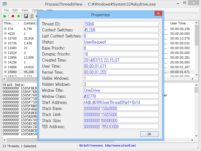
Task: Open the View menu
Action: point(25,10)
